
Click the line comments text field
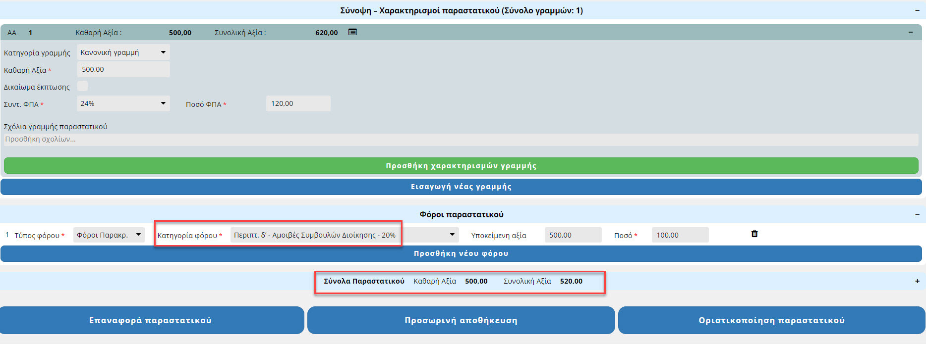tap(461, 140)
